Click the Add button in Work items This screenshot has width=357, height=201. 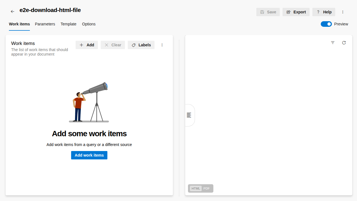(x=87, y=45)
